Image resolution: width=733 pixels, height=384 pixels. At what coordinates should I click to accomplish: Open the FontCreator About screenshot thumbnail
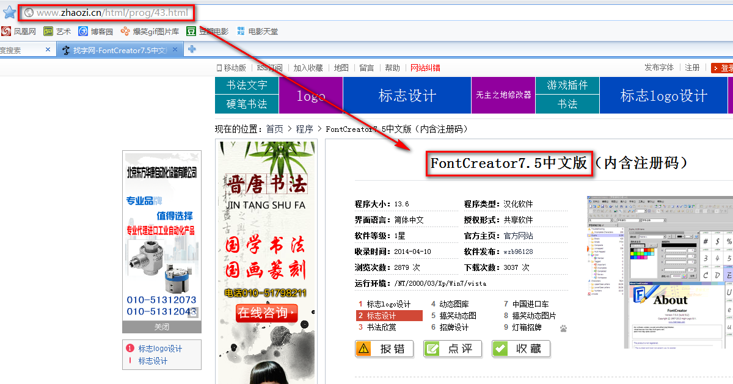click(x=660, y=272)
